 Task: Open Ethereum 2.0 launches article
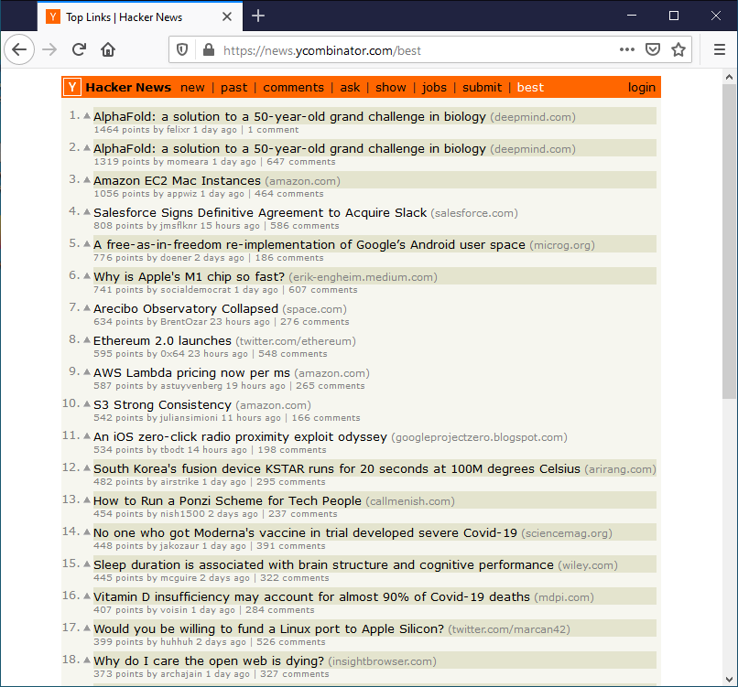pos(162,340)
